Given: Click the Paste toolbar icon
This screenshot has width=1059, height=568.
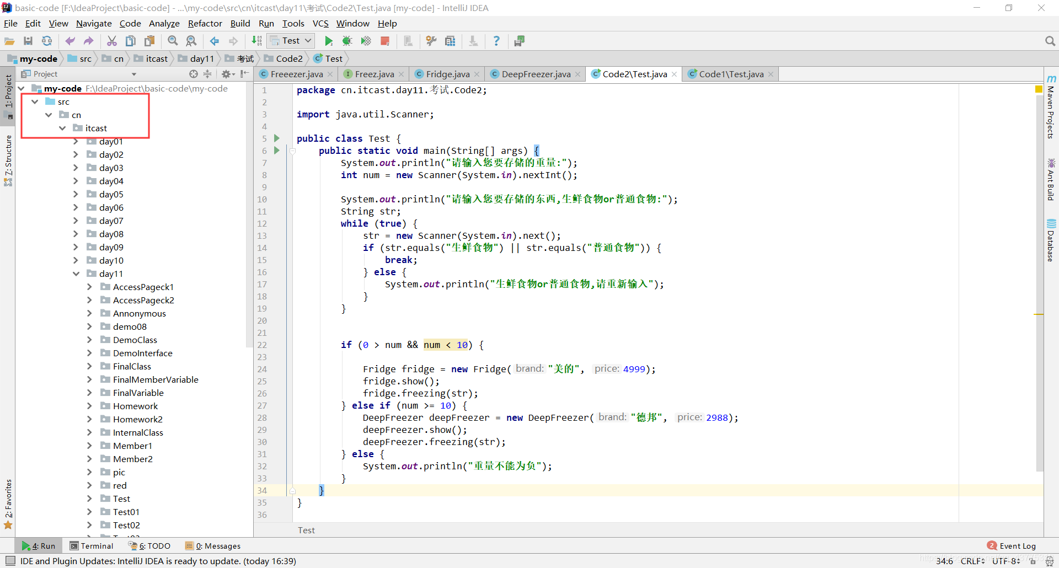Looking at the screenshot, I should (149, 41).
